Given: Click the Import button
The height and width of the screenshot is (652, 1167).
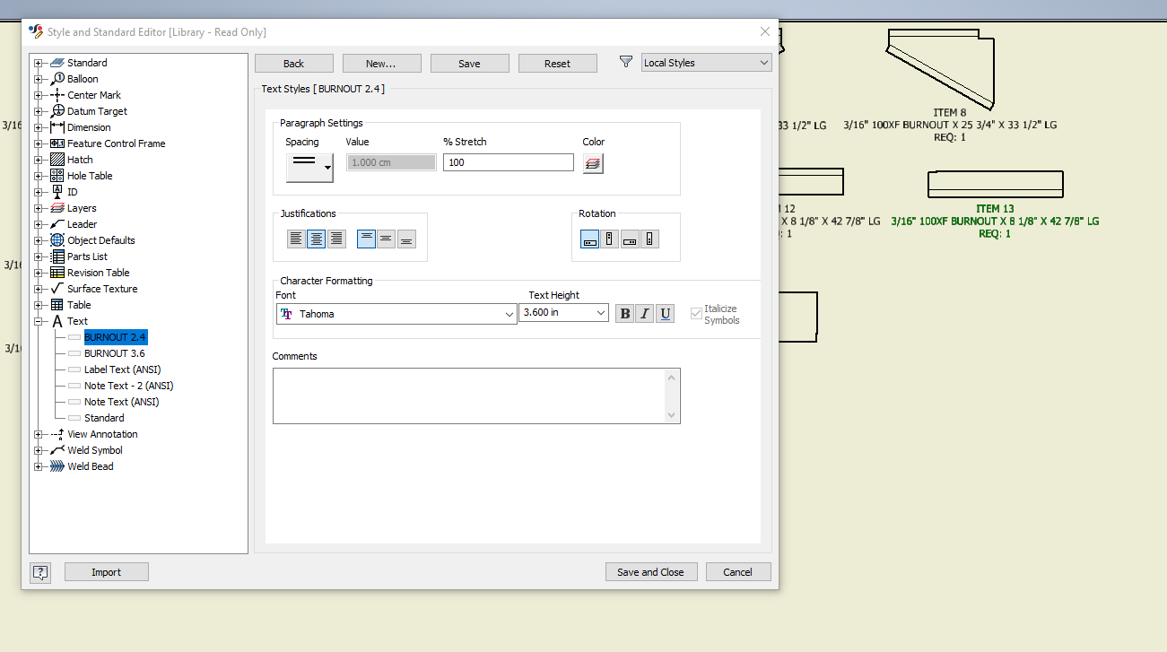Looking at the screenshot, I should click(106, 571).
